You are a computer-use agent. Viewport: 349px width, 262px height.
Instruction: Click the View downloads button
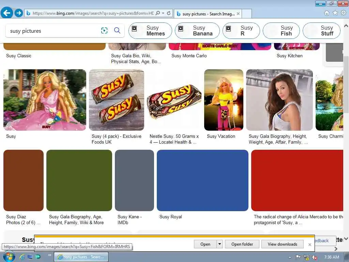point(283,244)
